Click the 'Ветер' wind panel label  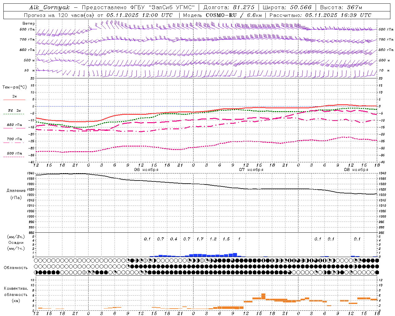click(x=29, y=23)
